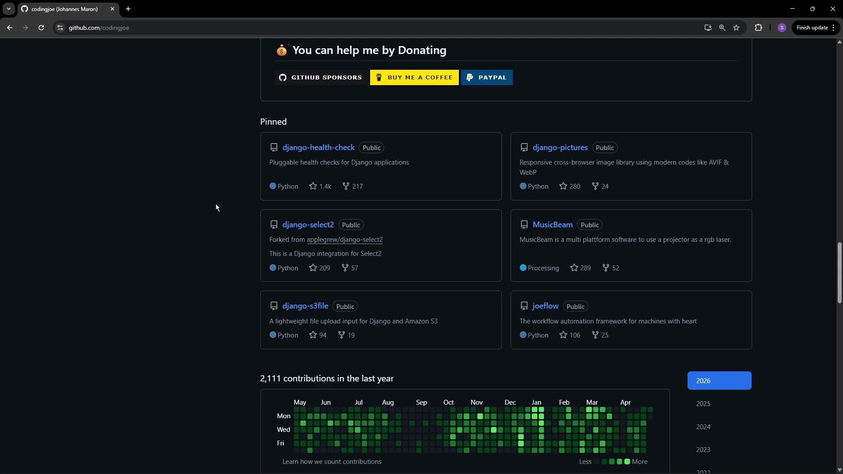View MusicBeam's 52 forks
Image resolution: width=843 pixels, height=474 pixels.
610,268
